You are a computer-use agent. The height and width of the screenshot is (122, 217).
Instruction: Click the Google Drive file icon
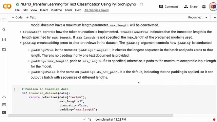pyautogui.click(x=18, y=4)
